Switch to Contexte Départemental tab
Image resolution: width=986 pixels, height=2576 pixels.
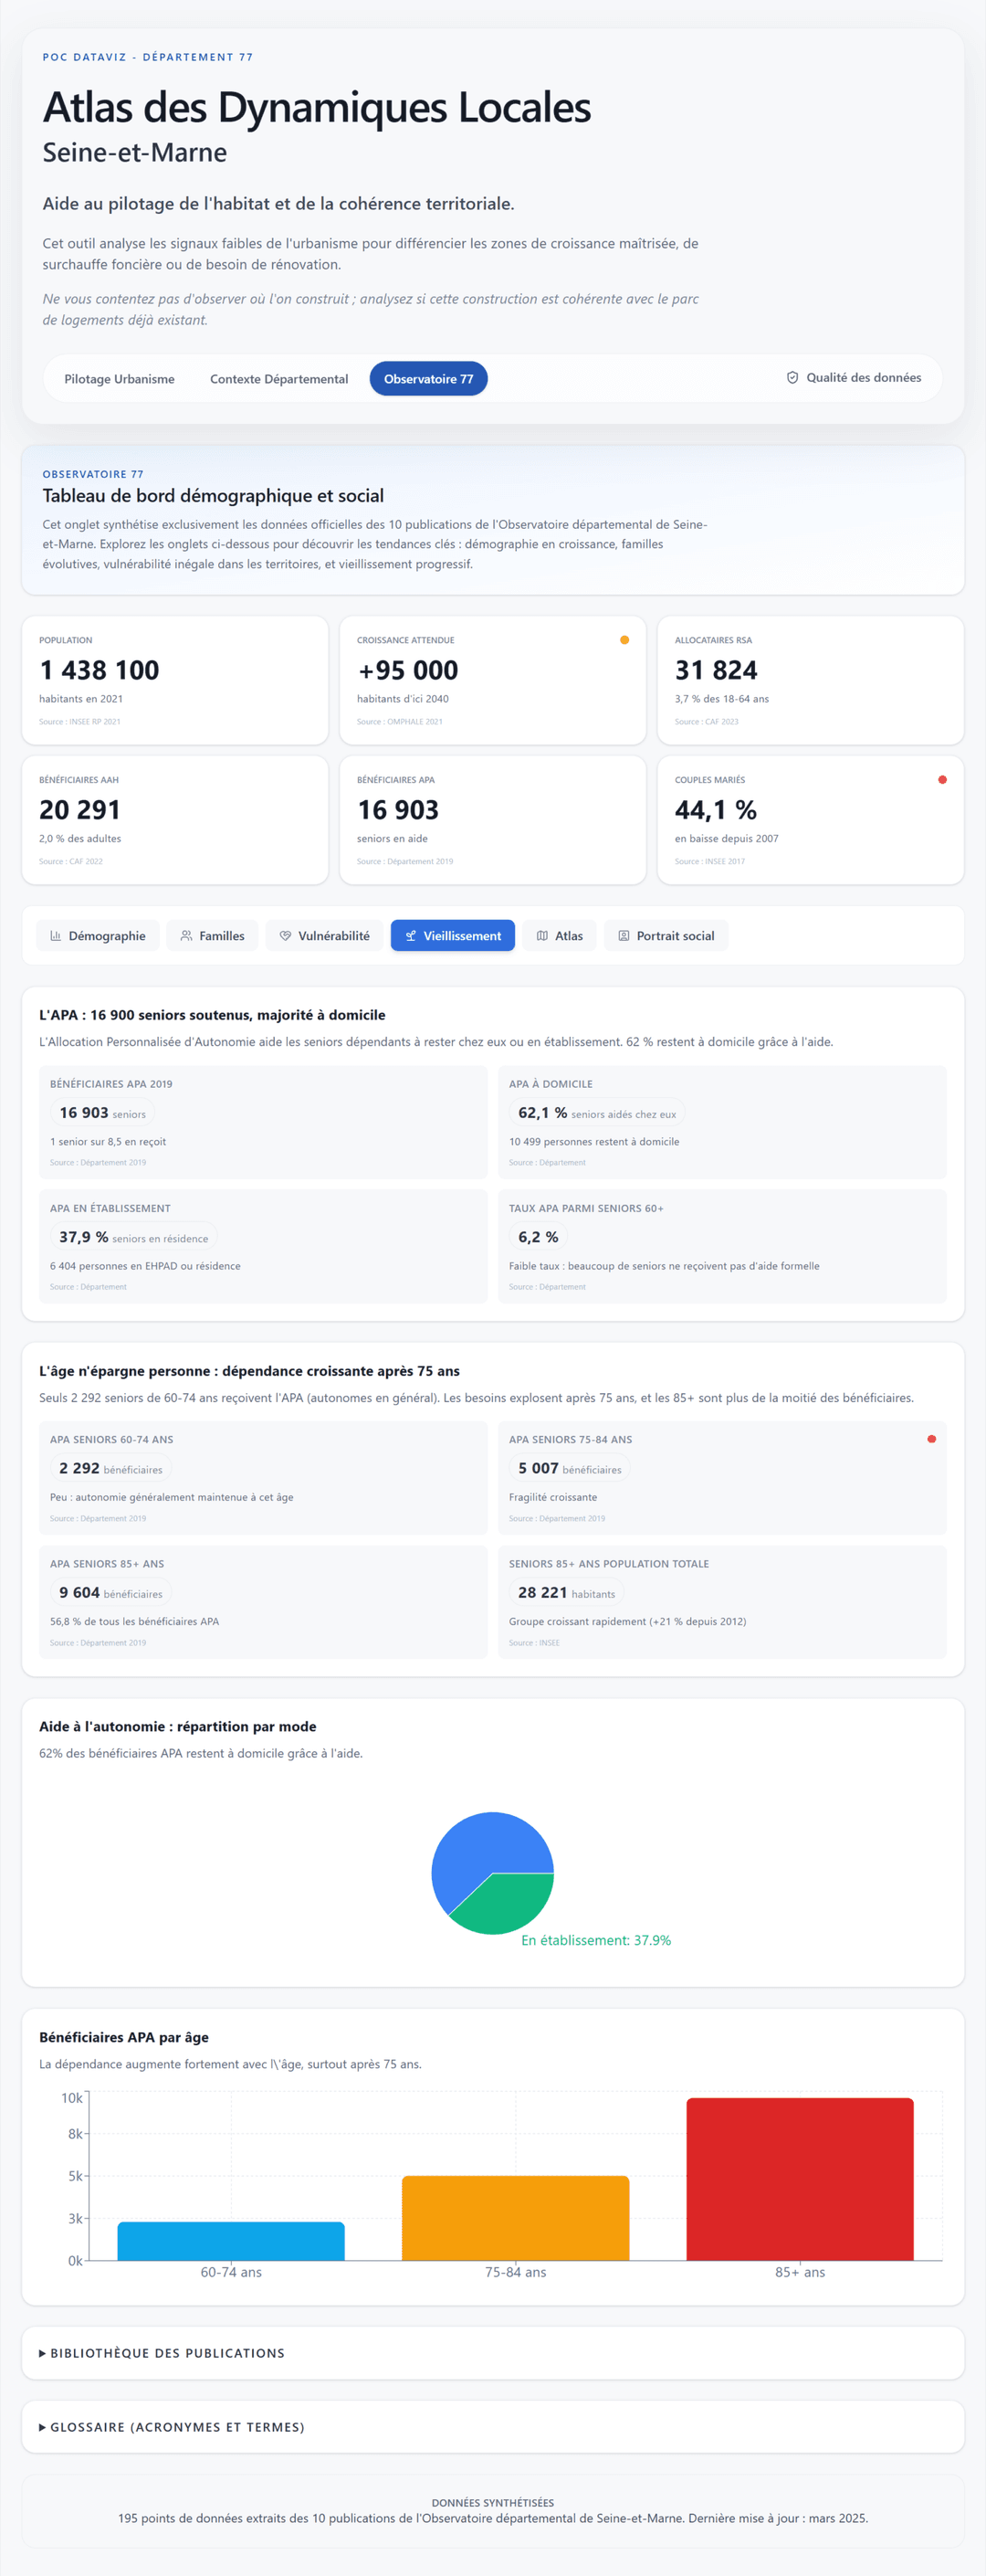278,379
